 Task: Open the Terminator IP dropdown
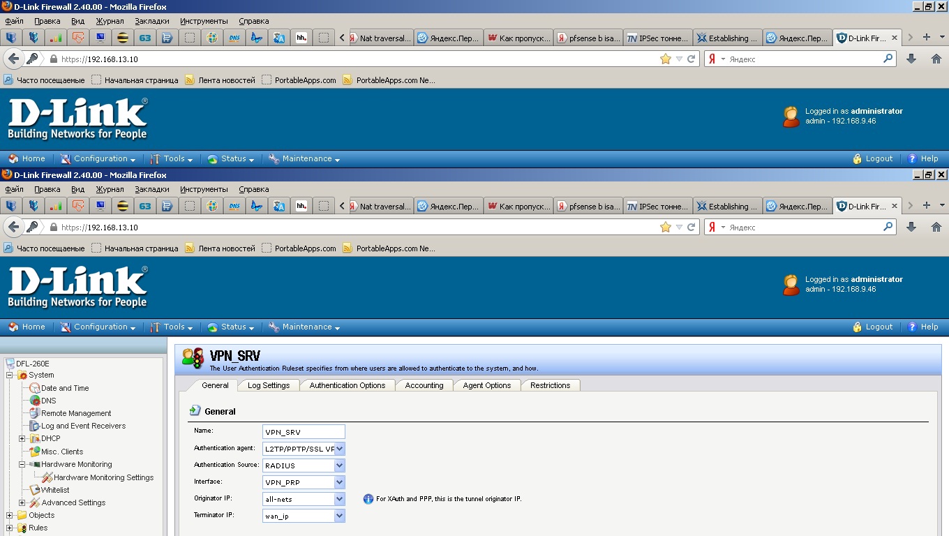[x=339, y=516]
